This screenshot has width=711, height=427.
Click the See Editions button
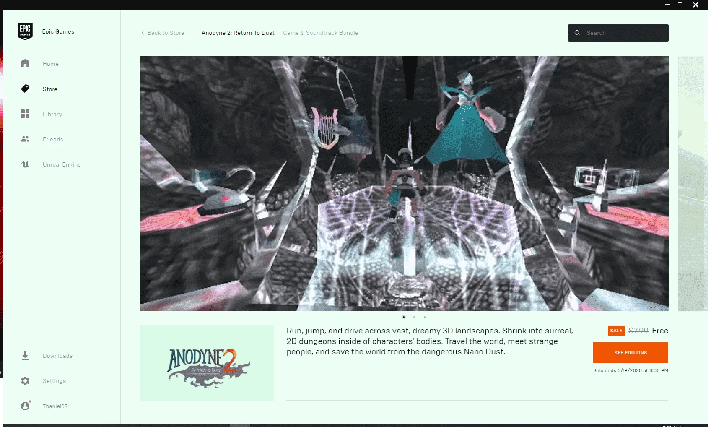click(631, 353)
